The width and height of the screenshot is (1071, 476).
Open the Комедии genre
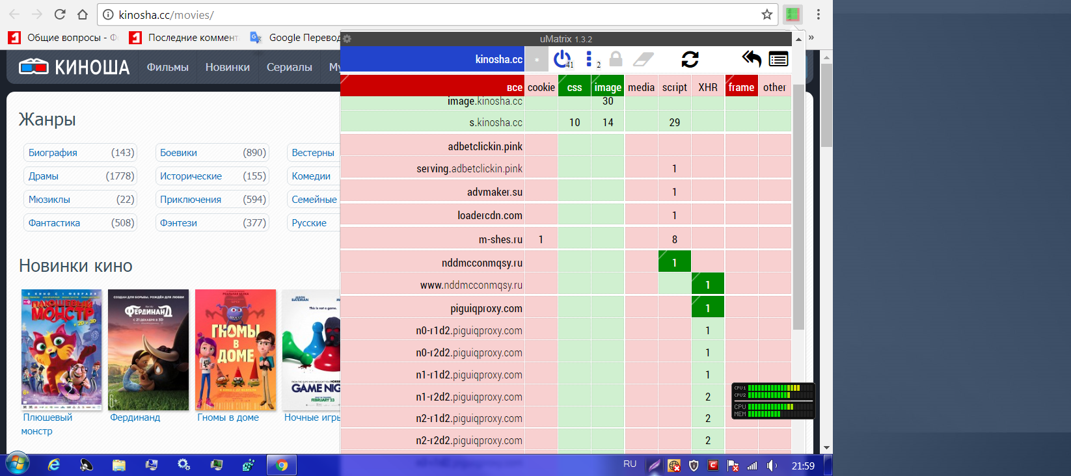click(311, 176)
